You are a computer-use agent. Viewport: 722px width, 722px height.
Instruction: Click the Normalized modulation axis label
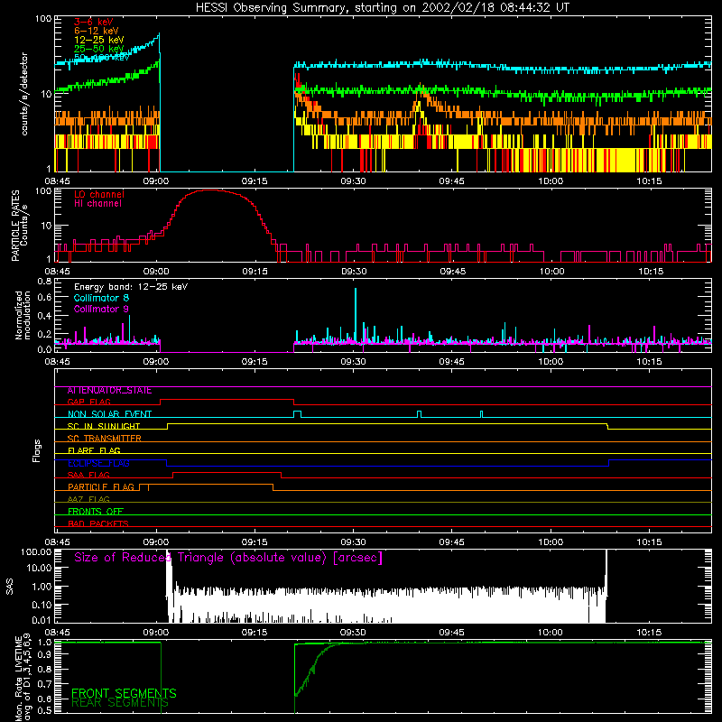23,315
